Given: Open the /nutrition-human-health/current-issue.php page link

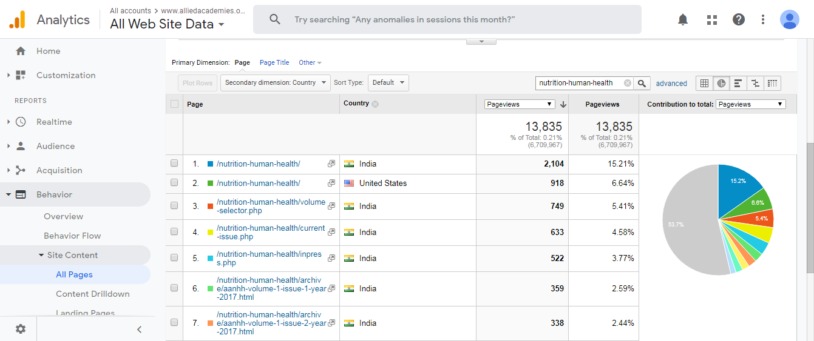Looking at the screenshot, I should pos(270,232).
